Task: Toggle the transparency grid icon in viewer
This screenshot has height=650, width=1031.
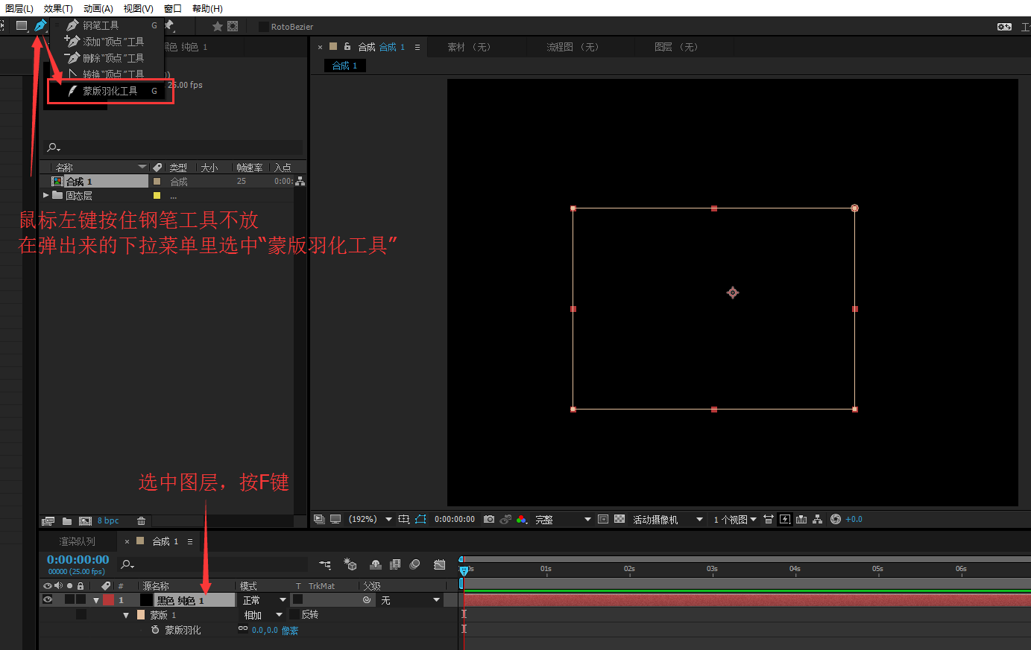Action: [x=619, y=519]
